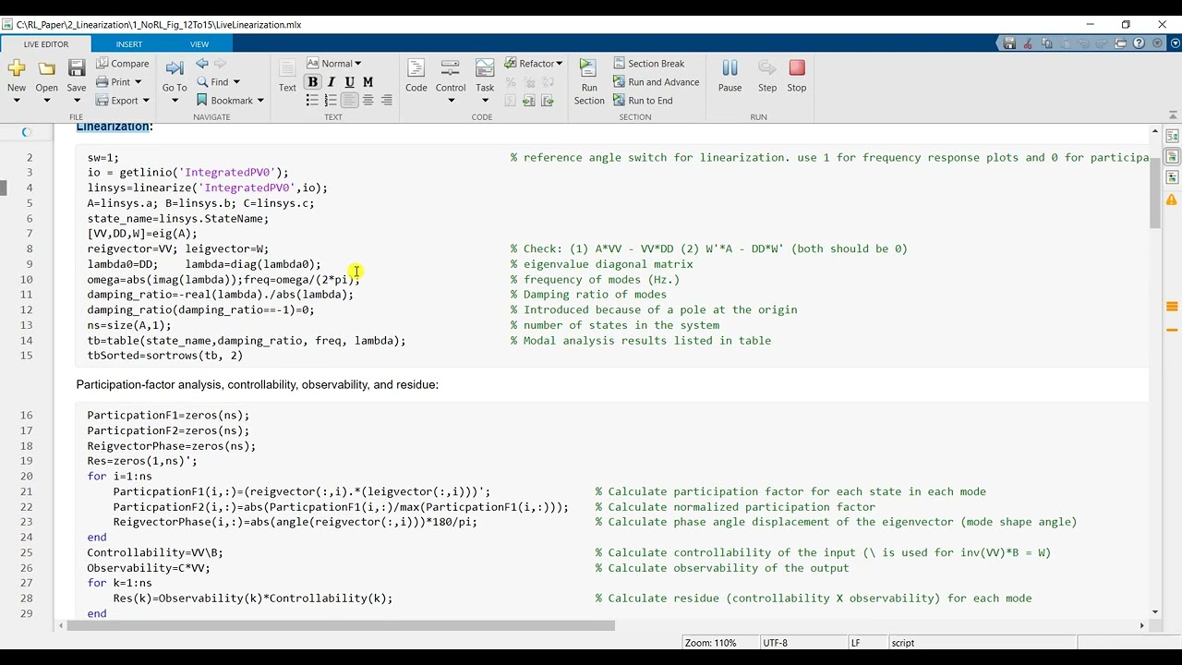This screenshot has width=1182, height=665.
Task: Click the Compare files button
Action: (123, 64)
